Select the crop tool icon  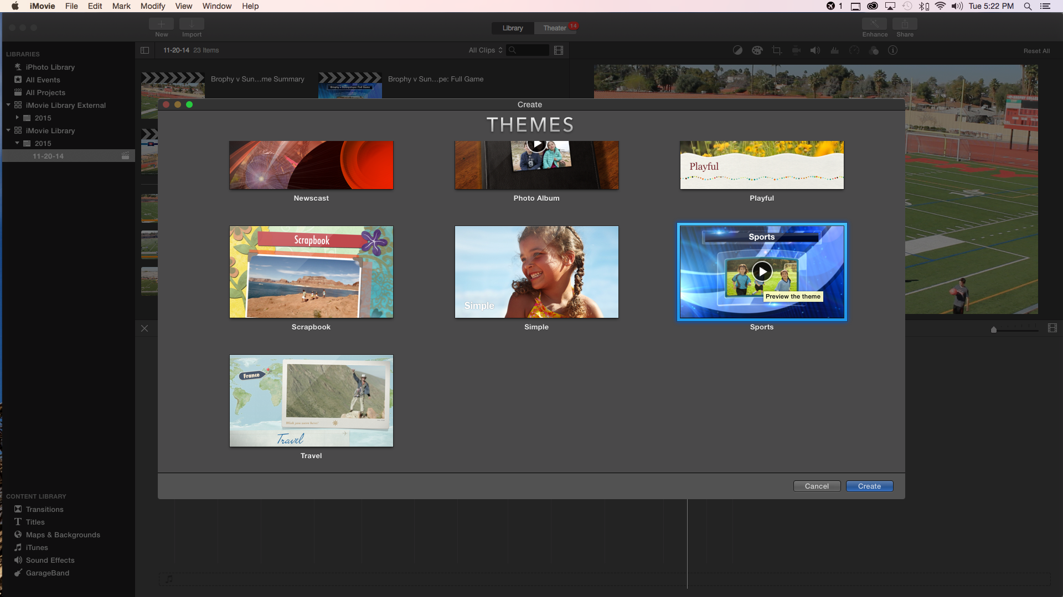(777, 50)
